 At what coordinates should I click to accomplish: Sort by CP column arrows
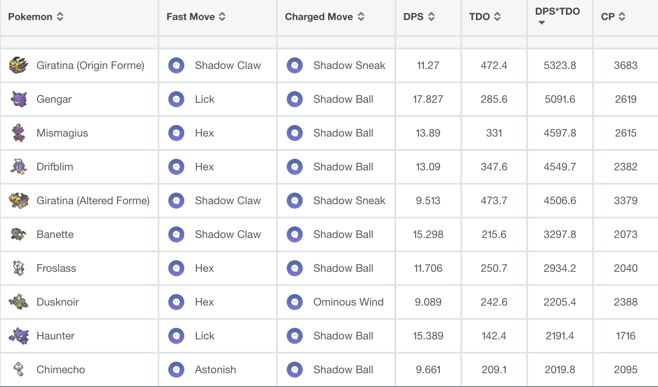tap(621, 17)
